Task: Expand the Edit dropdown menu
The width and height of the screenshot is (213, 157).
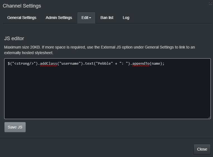Action: (x=86, y=18)
